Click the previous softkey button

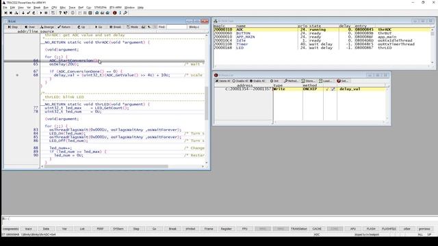[x=424, y=229]
